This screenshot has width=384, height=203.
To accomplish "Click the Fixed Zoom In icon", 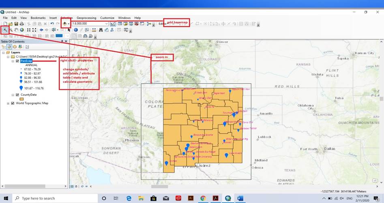I will point(29,30).
